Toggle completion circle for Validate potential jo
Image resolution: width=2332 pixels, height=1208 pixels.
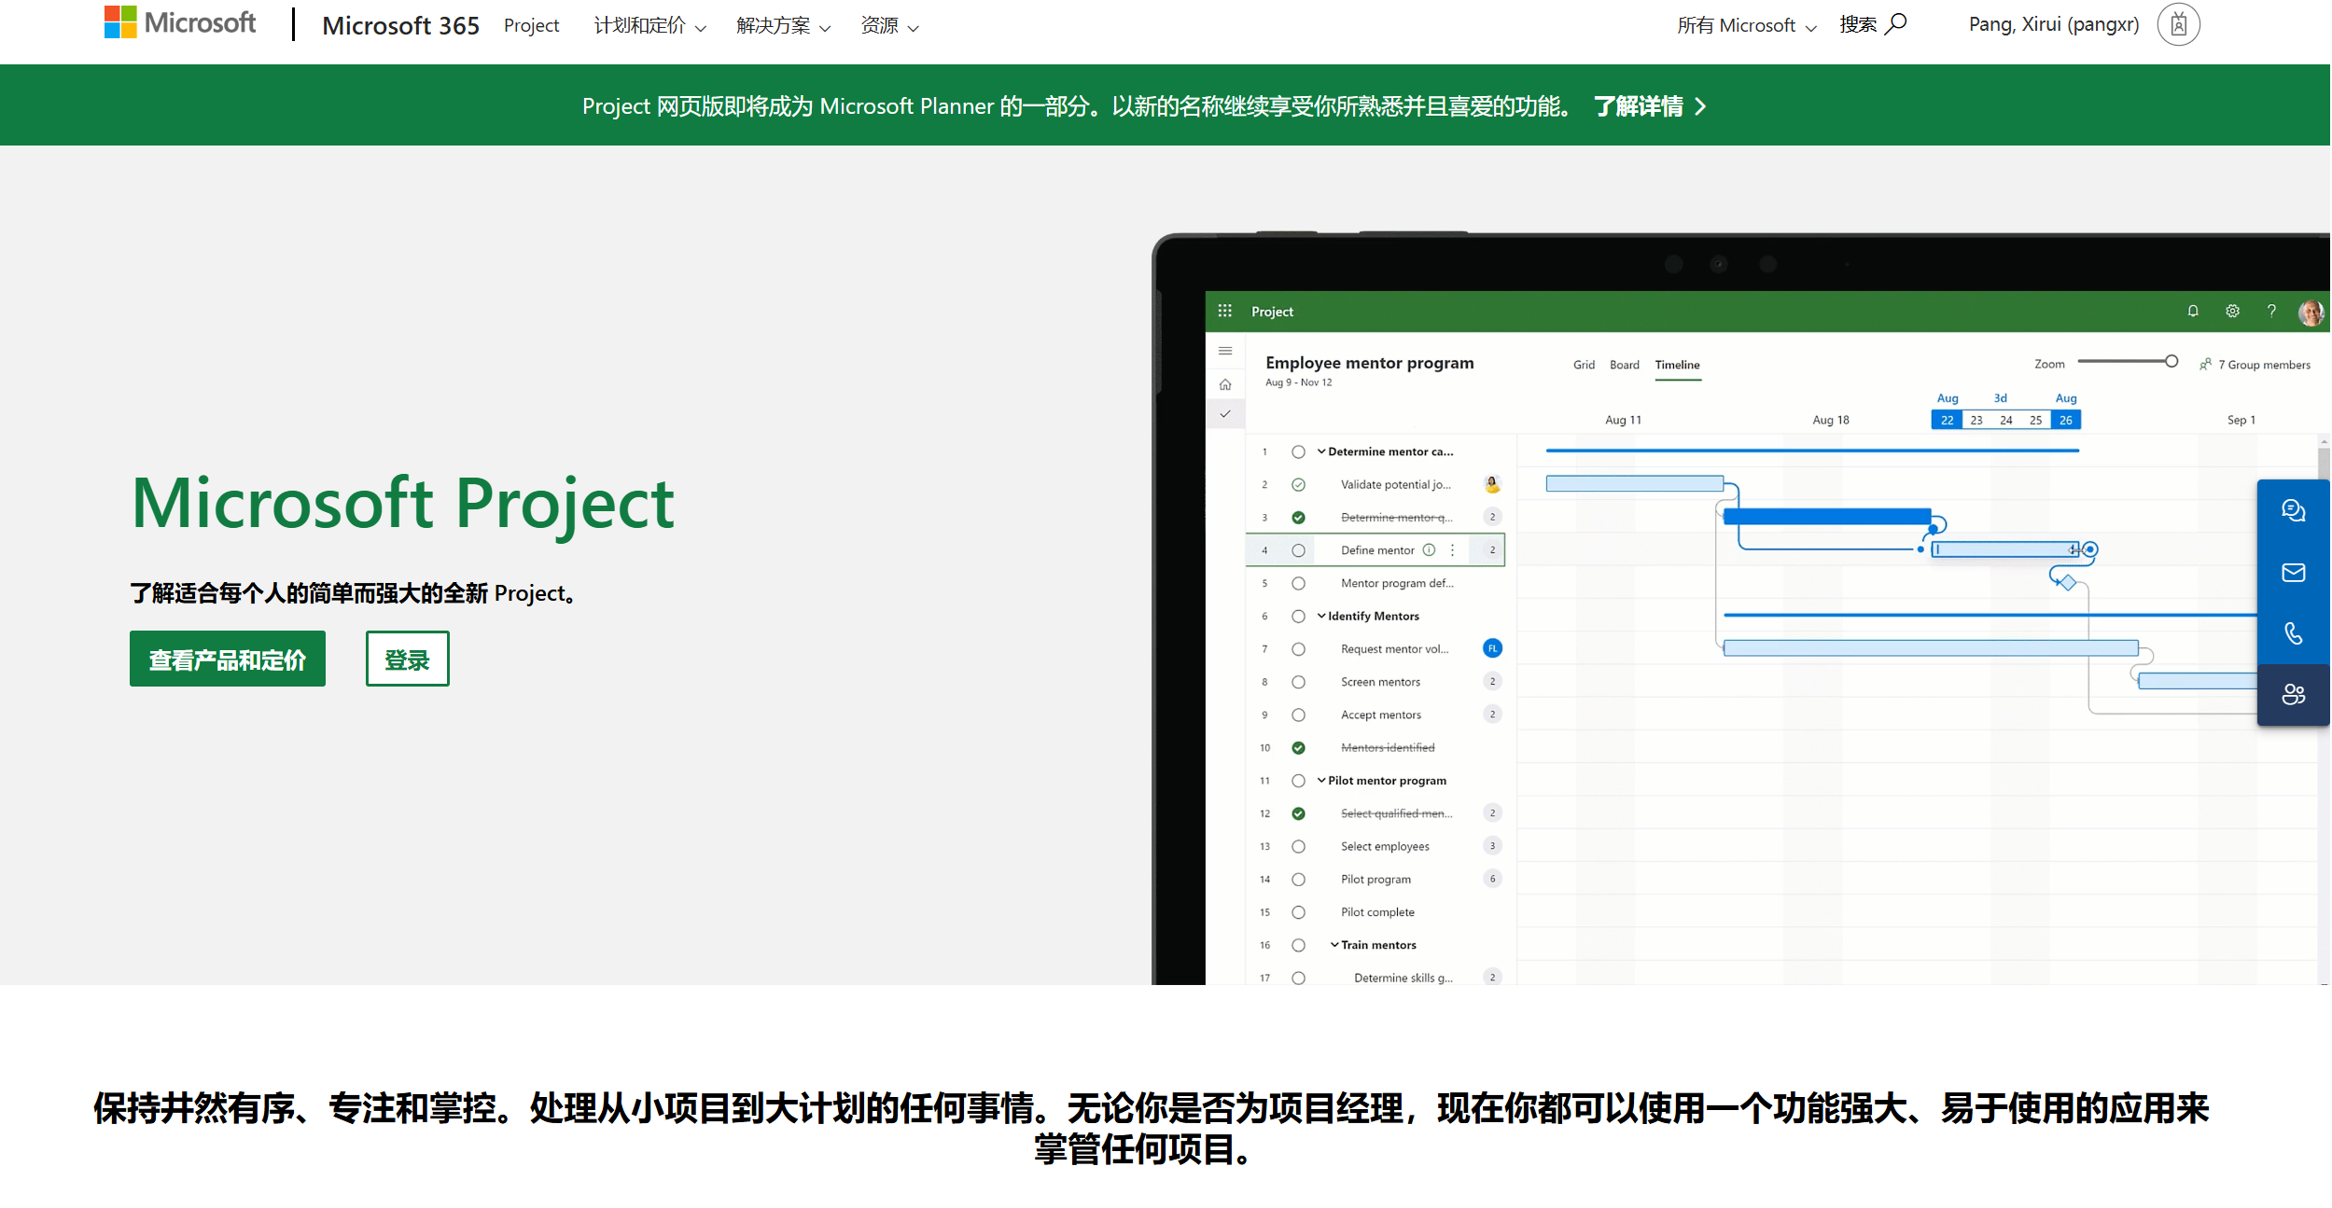point(1298,484)
